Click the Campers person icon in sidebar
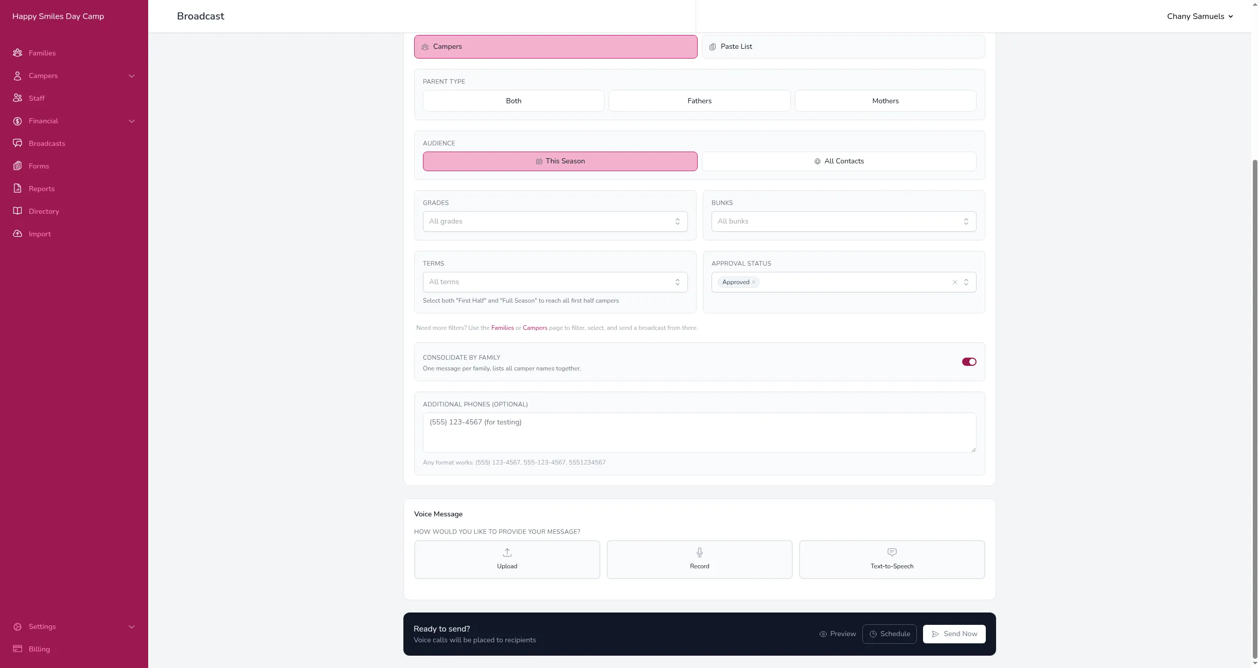1259x668 pixels. click(17, 76)
